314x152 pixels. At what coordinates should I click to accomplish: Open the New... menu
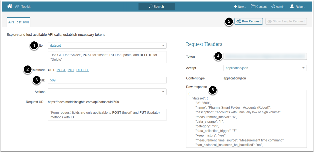point(240,7)
